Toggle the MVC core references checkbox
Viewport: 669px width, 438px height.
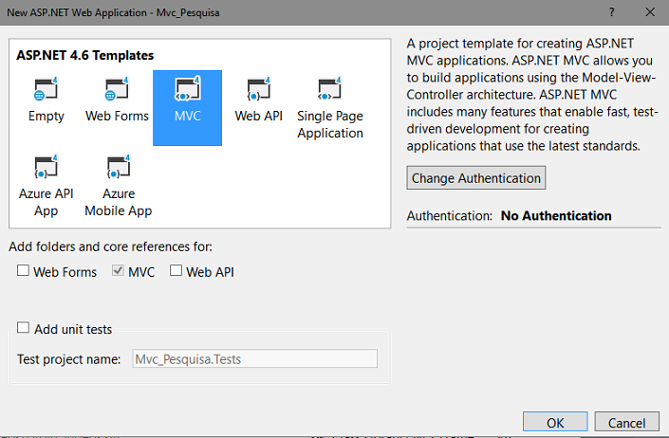pos(118,270)
